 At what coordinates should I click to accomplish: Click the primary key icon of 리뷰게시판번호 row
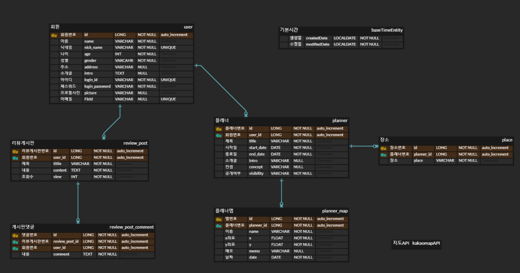coord(15,151)
